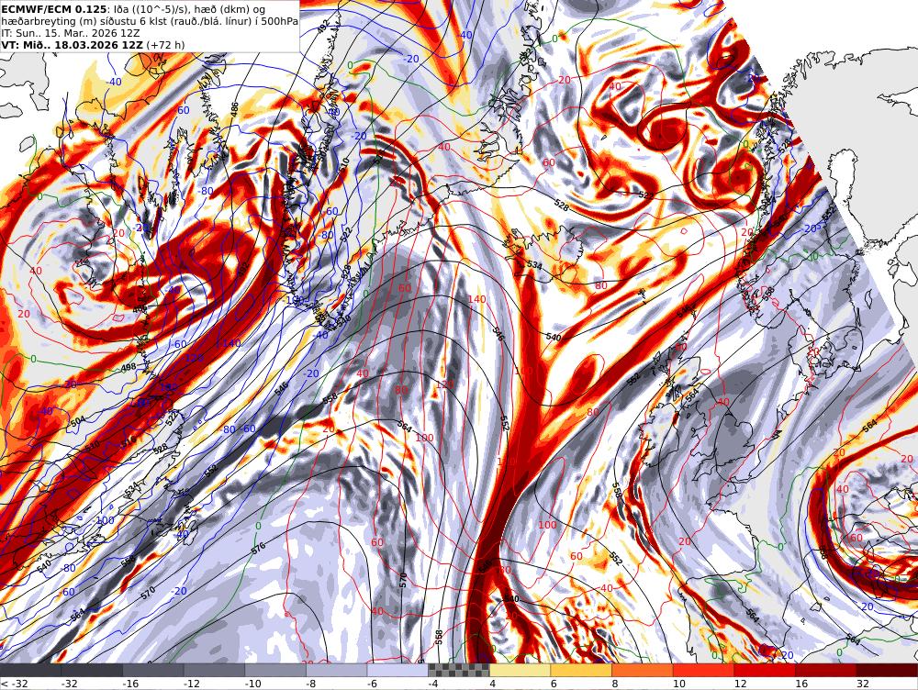Image resolution: width=918 pixels, height=690 pixels.
Task: Pick the lavender legend swatch labeled -6
Action: 397,670
